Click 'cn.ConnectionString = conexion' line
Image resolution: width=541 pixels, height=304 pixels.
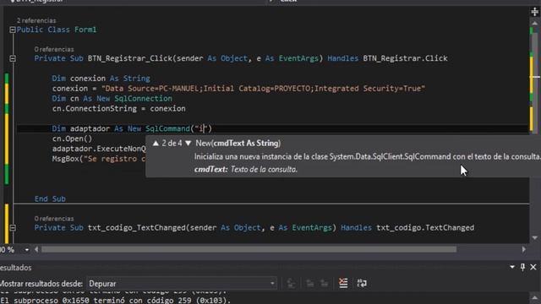118,109
